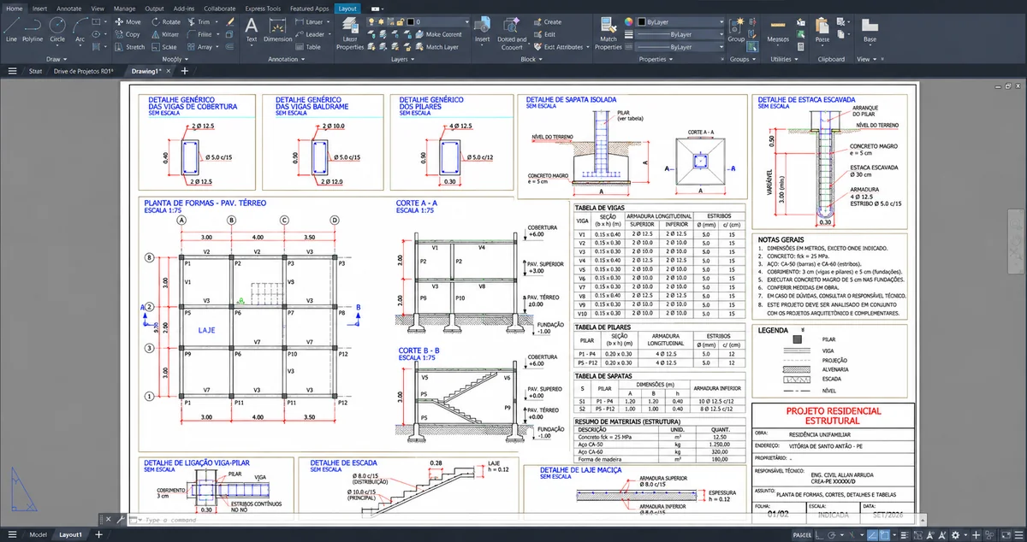Add a Leader annotation

click(x=310, y=34)
